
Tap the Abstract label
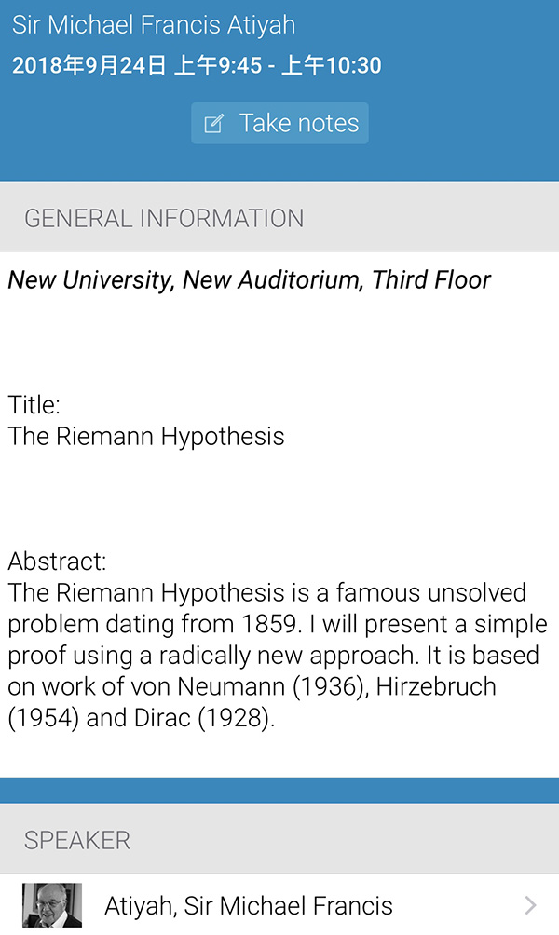click(x=57, y=562)
